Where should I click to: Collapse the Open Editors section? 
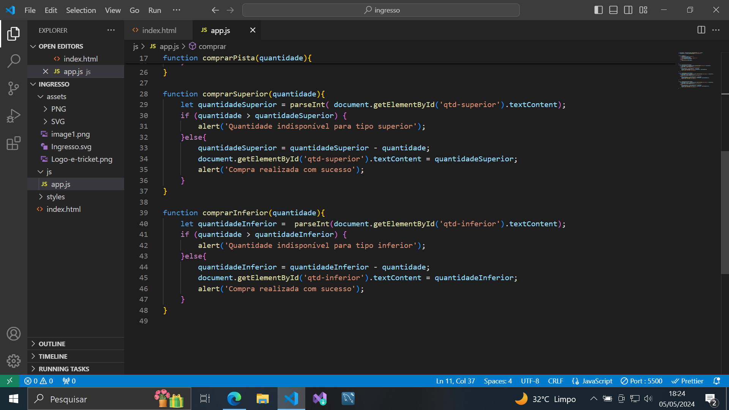click(76, 46)
